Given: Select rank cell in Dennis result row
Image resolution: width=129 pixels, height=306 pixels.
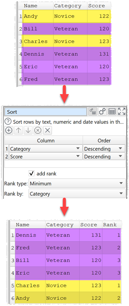Looking at the screenshot, I should pos(112,235).
